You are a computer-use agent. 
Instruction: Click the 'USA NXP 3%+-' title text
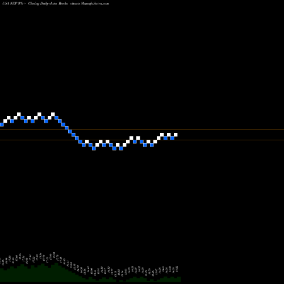click(x=14, y=3)
